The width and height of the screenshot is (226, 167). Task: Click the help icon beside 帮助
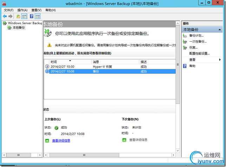pyautogui.click(x=185, y=66)
